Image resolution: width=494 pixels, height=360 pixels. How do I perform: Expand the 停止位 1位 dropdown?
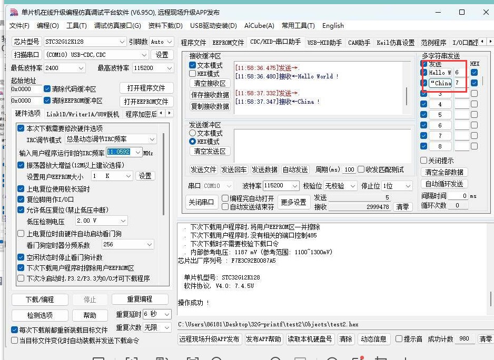(x=408, y=186)
